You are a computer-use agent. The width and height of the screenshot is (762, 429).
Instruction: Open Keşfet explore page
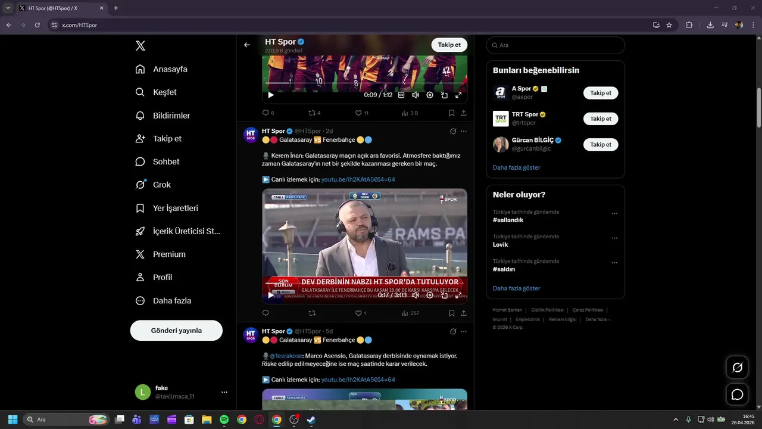156,92
